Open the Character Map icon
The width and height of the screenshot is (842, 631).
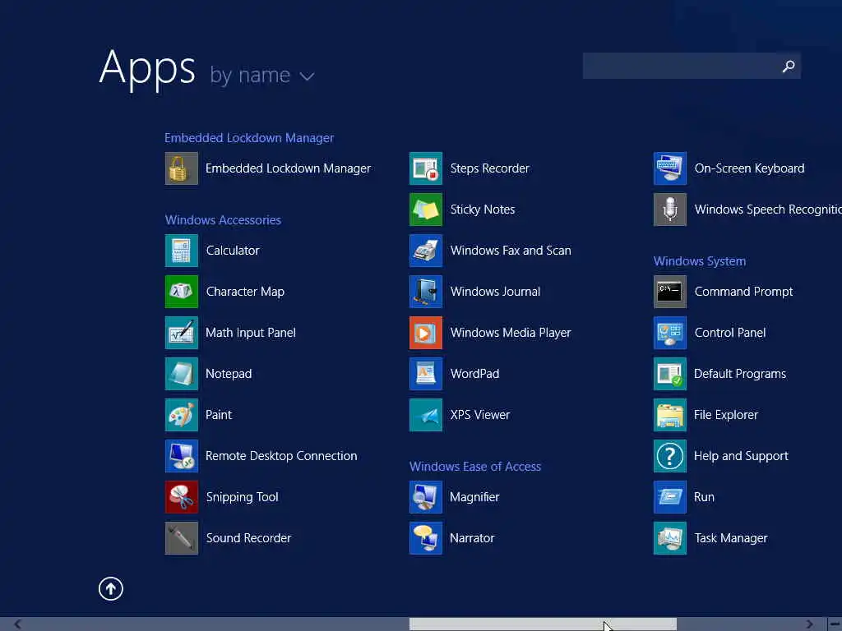(x=182, y=292)
